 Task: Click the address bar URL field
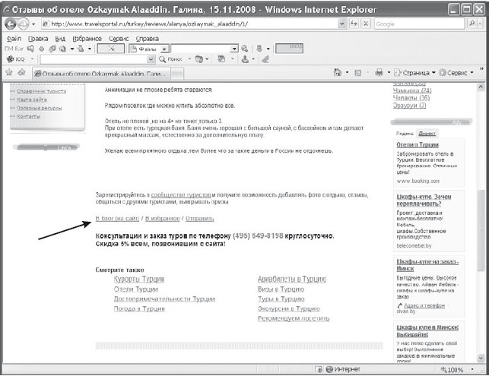pyautogui.click(x=190, y=24)
